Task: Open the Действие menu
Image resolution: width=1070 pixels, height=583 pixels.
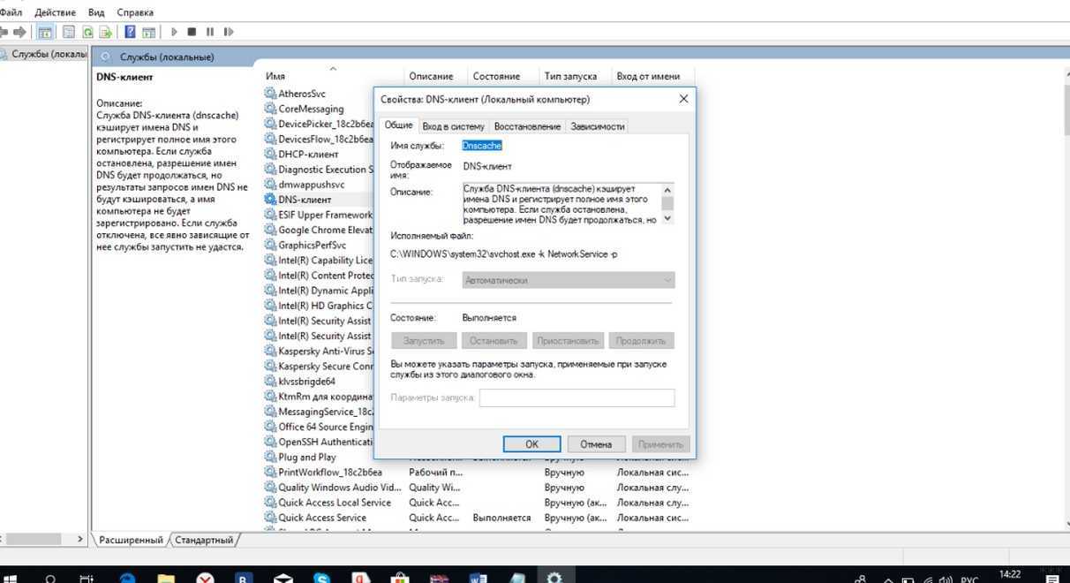Action: click(55, 12)
